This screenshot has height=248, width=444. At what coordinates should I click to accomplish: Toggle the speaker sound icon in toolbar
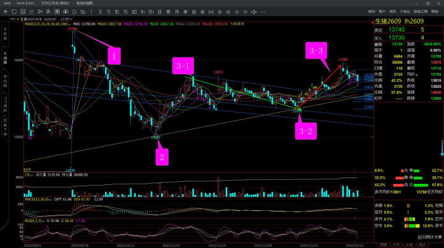point(211,12)
